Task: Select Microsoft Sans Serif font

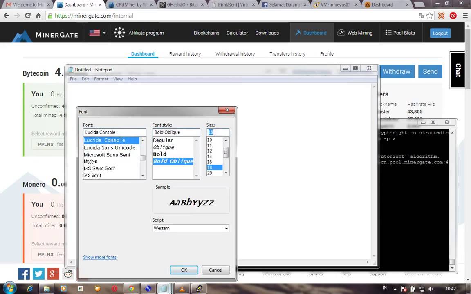Action: 107,155
